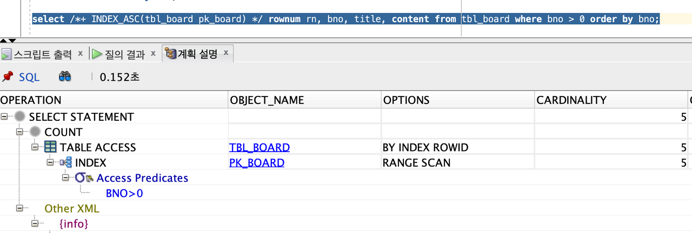Click the green run icon on 질의 결과 tab

pos(97,54)
